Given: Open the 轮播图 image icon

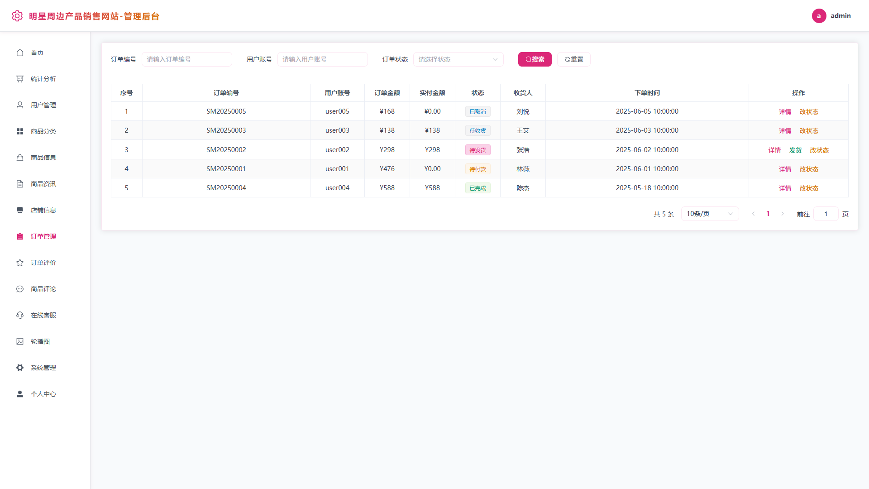Looking at the screenshot, I should [20, 341].
